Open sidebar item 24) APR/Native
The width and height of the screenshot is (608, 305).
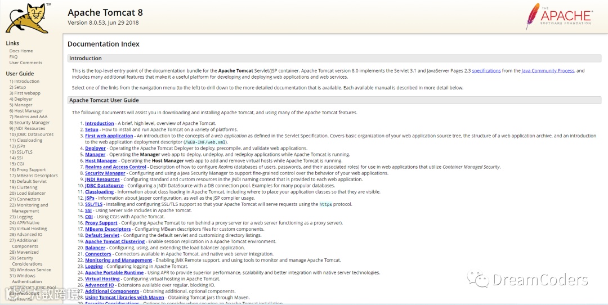(x=24, y=222)
